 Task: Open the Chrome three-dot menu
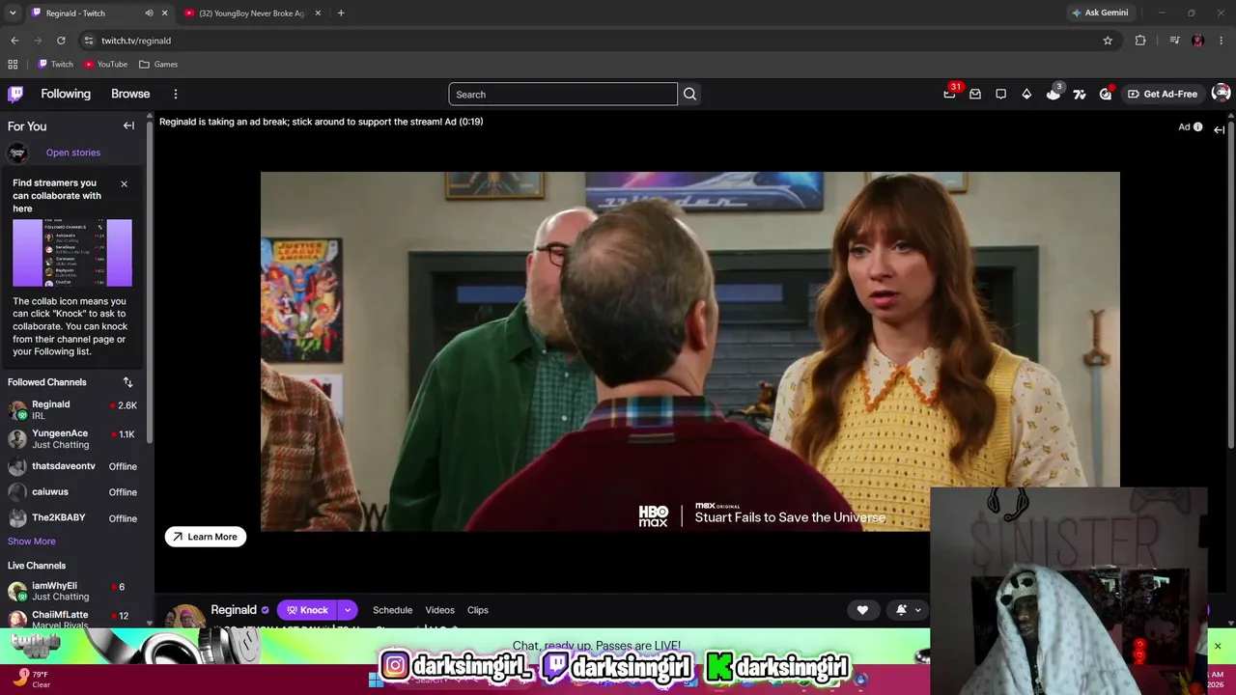tap(1222, 41)
